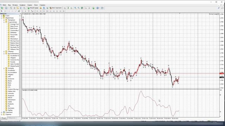This screenshot has height=126, width=225.
Task: Switch timeframe to H1
Action: click(50, 11)
